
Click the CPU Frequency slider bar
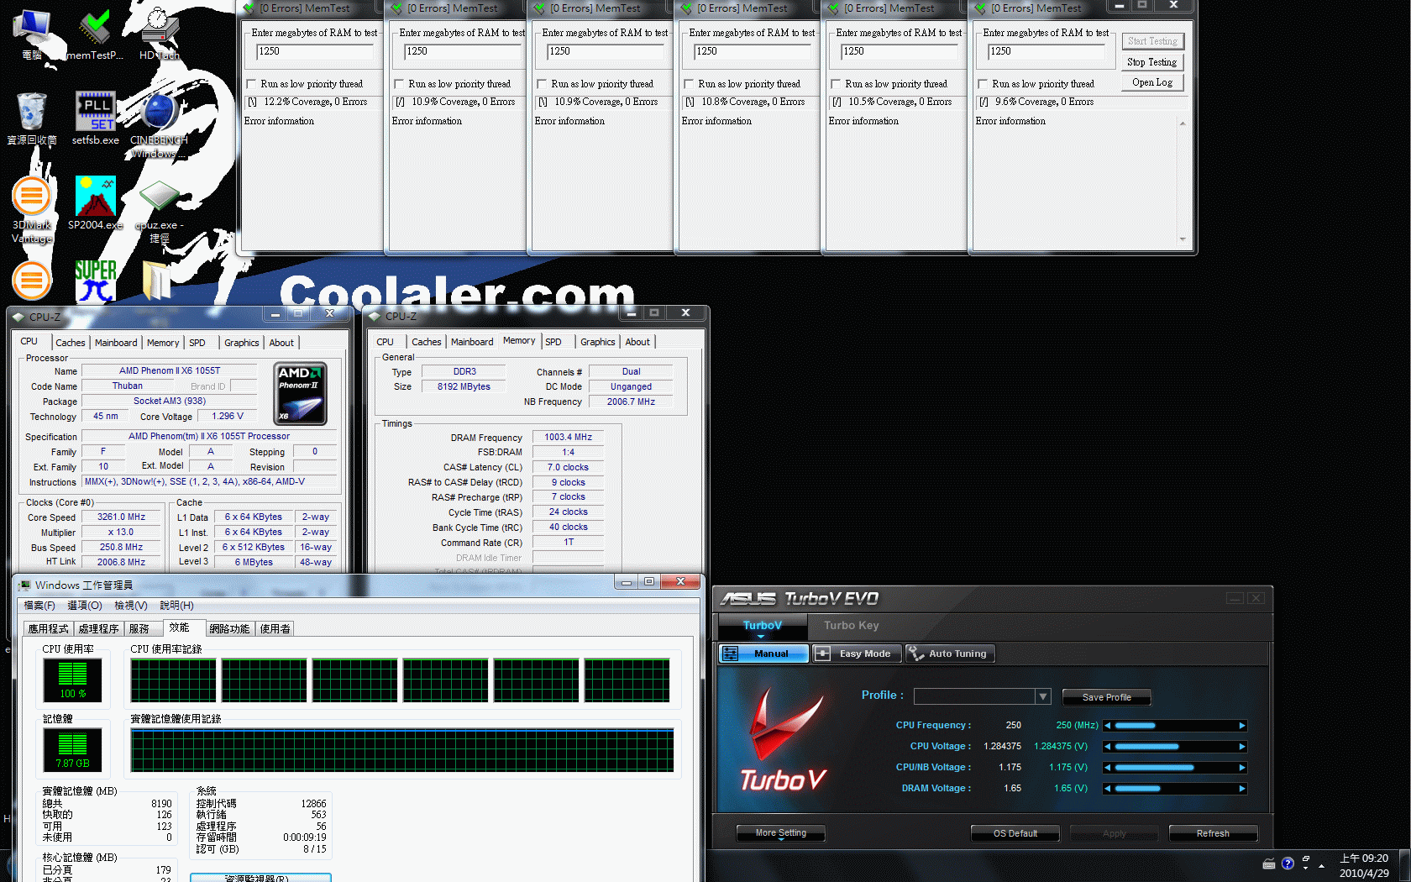click(x=1174, y=726)
